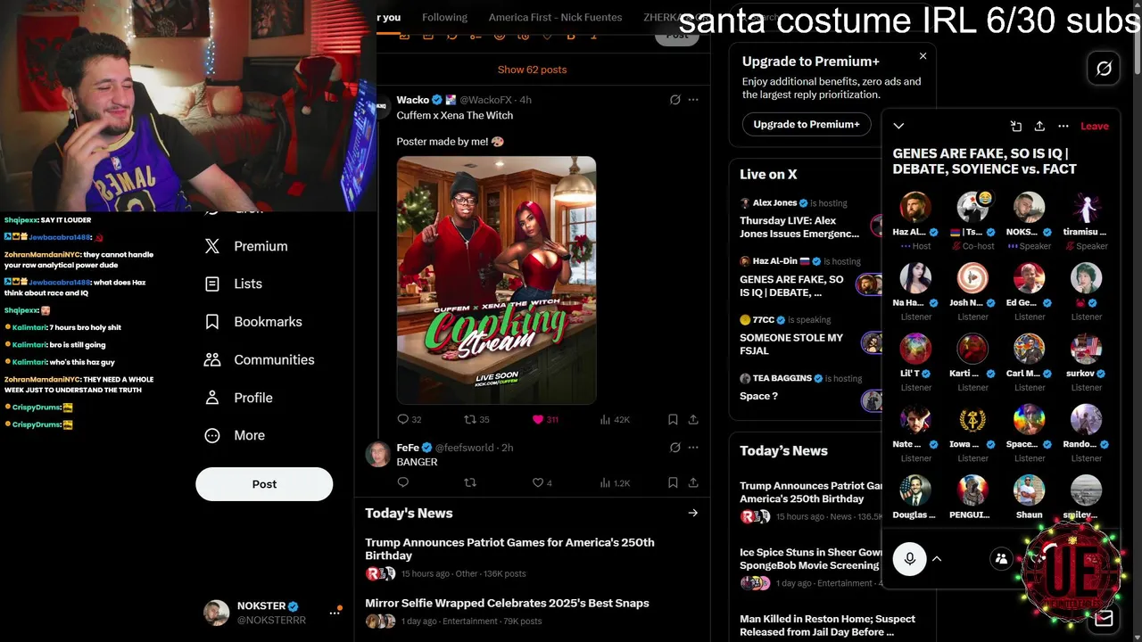Open Bookmarks in the sidebar

[x=253, y=322]
